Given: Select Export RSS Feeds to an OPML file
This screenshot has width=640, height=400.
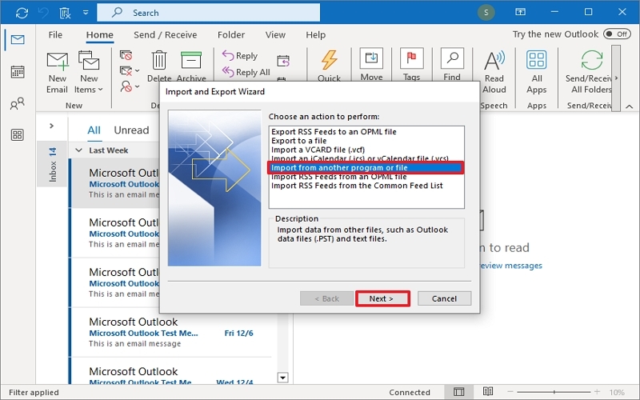Looking at the screenshot, I should (x=334, y=132).
